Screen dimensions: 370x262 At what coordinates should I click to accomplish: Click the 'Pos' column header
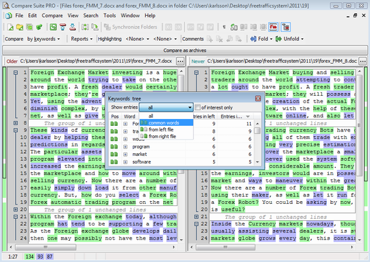tap(114, 116)
